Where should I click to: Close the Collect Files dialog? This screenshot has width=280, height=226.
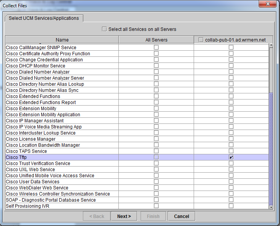click(268, 4)
